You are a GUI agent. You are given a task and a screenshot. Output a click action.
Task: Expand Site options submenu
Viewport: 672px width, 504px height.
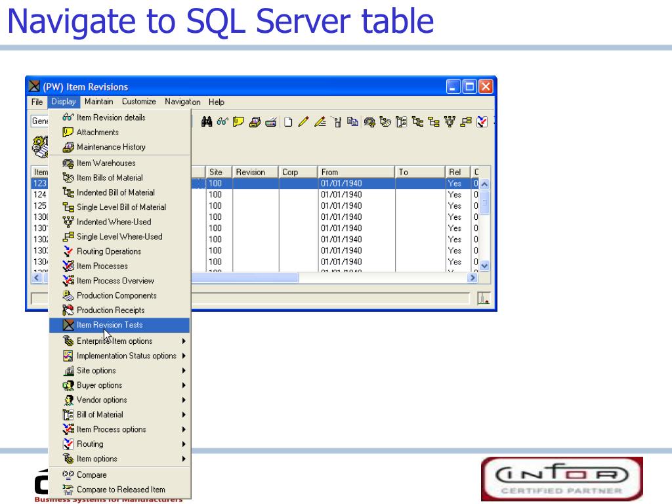(119, 371)
